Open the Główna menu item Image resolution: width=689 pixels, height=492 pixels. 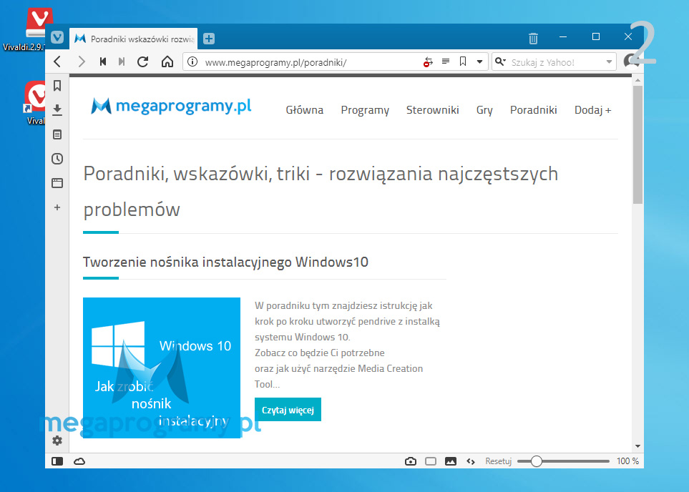[305, 110]
